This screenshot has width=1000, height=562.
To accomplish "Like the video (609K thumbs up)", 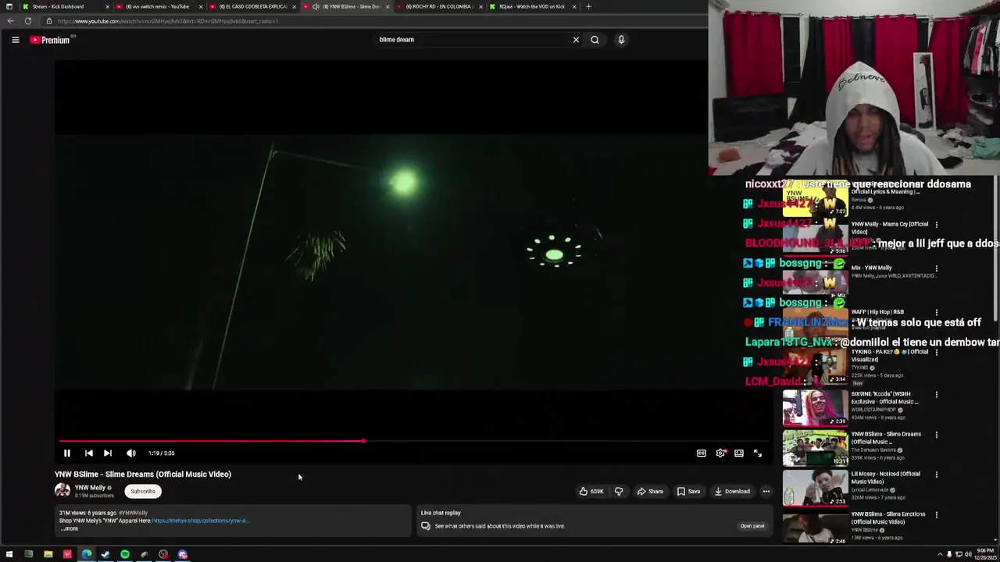I will (x=591, y=492).
